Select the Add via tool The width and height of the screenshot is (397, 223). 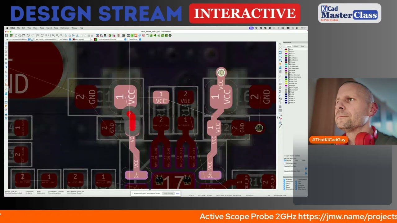280,64
